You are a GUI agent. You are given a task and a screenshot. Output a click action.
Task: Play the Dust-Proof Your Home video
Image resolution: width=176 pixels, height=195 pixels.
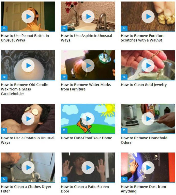(88, 119)
